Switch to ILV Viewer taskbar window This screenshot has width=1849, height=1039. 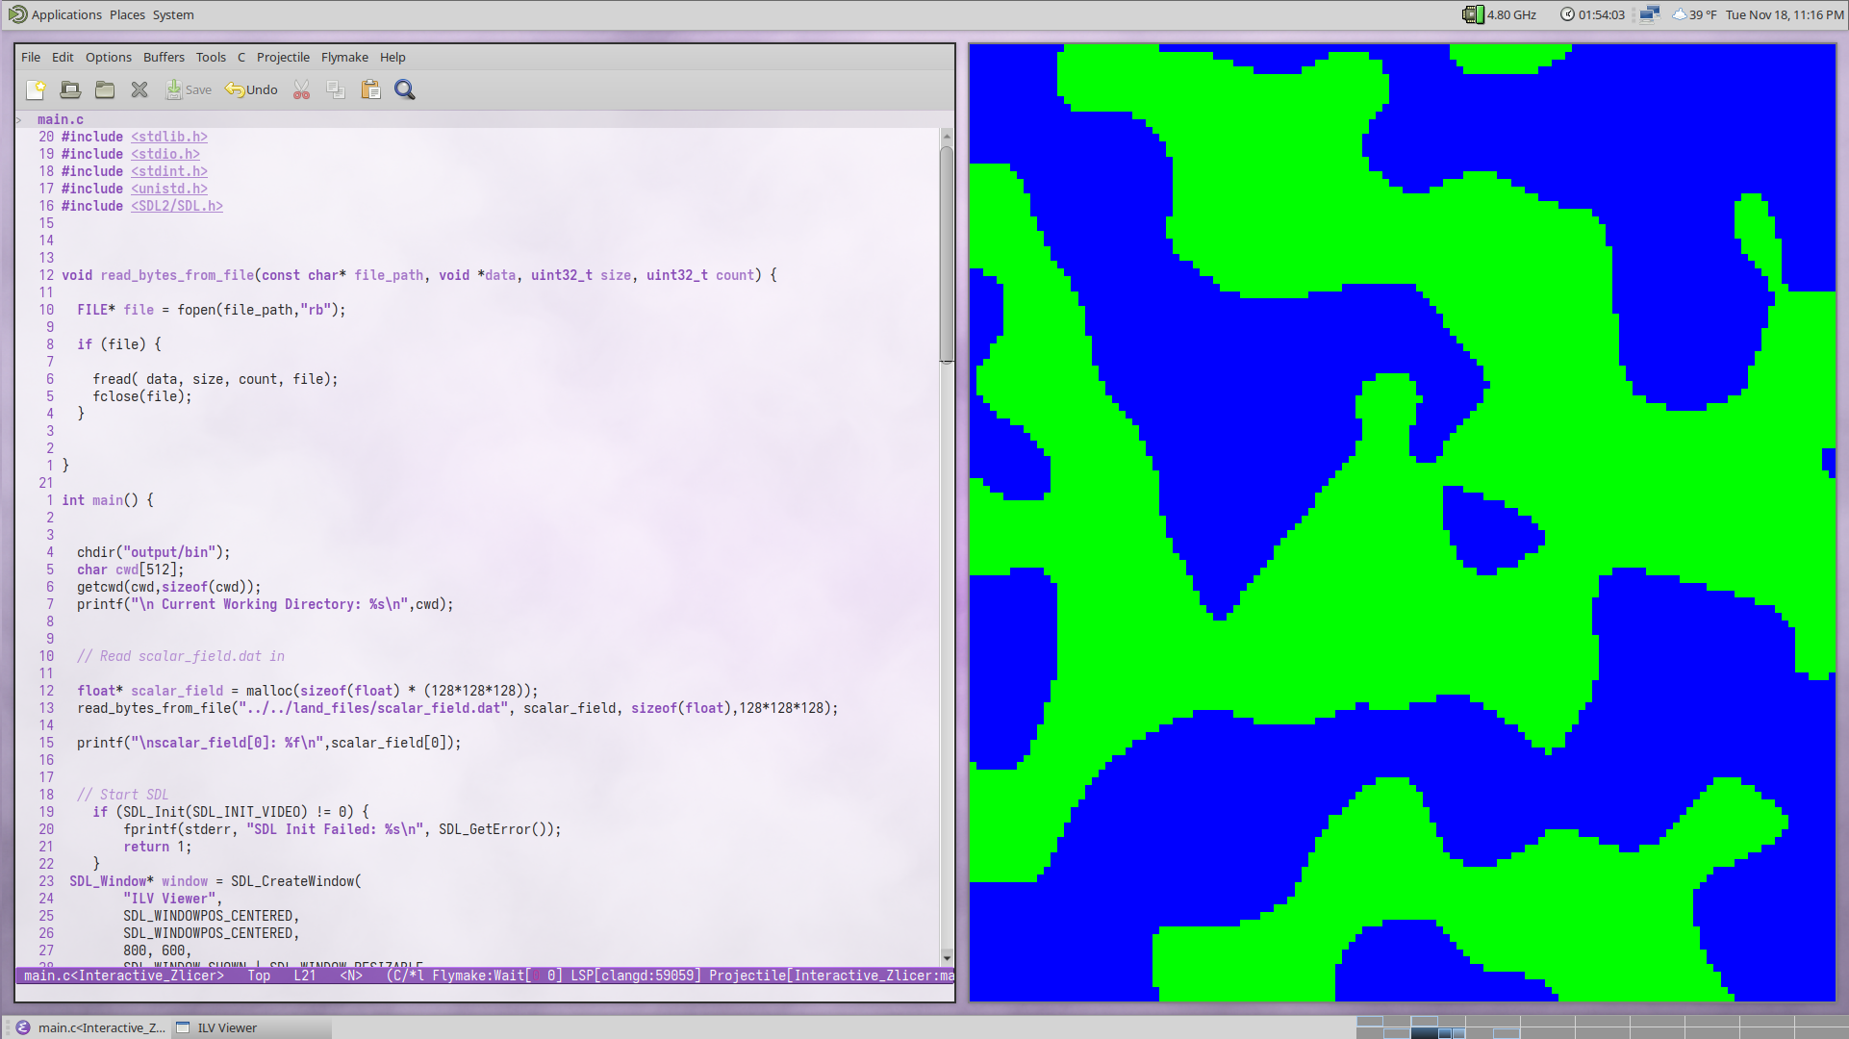click(227, 1027)
